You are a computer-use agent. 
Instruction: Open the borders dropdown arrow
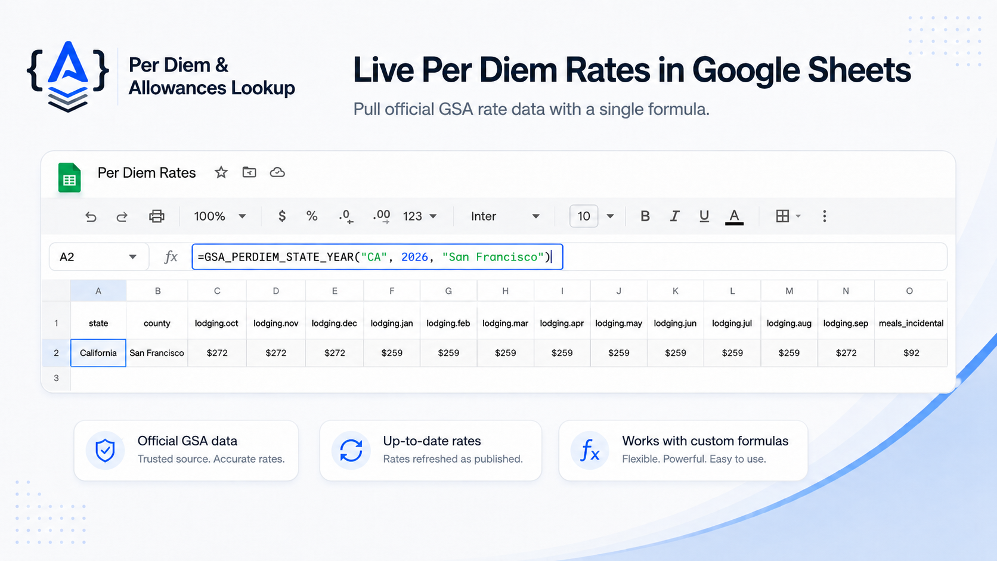(798, 216)
